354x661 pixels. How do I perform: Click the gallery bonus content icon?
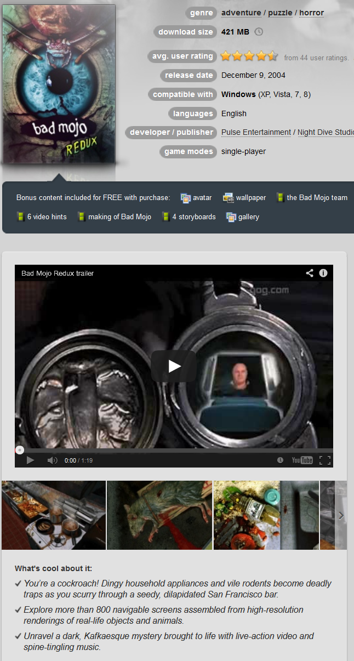point(231,216)
